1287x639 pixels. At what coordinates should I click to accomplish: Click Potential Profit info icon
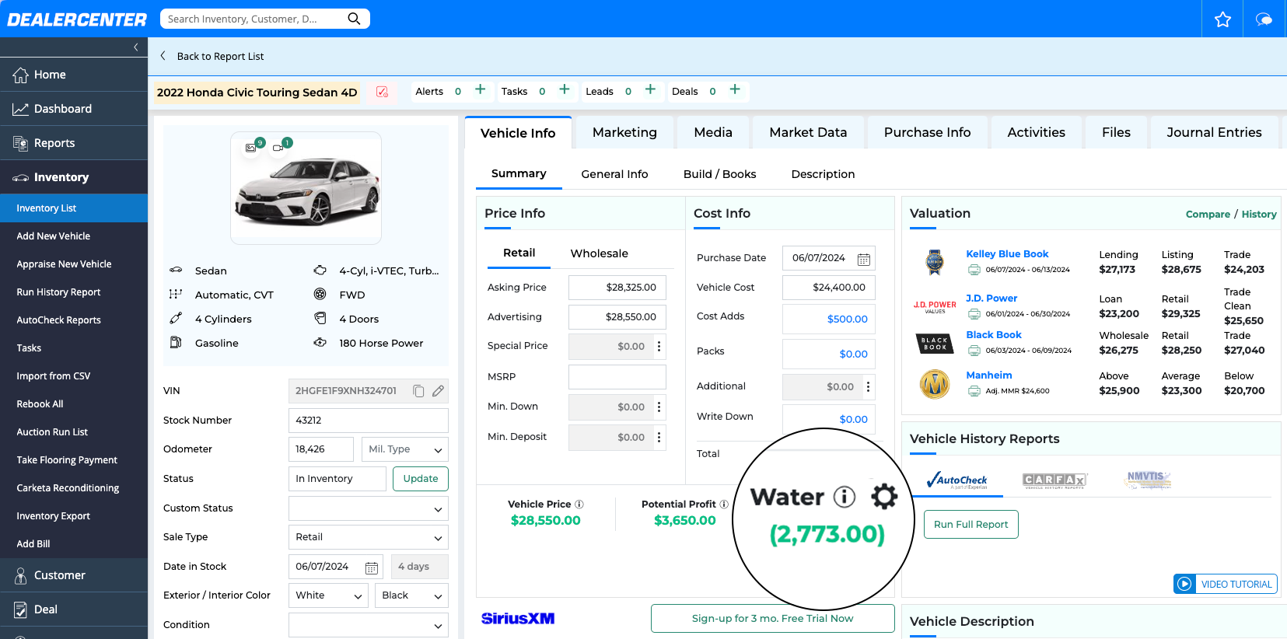tap(724, 505)
